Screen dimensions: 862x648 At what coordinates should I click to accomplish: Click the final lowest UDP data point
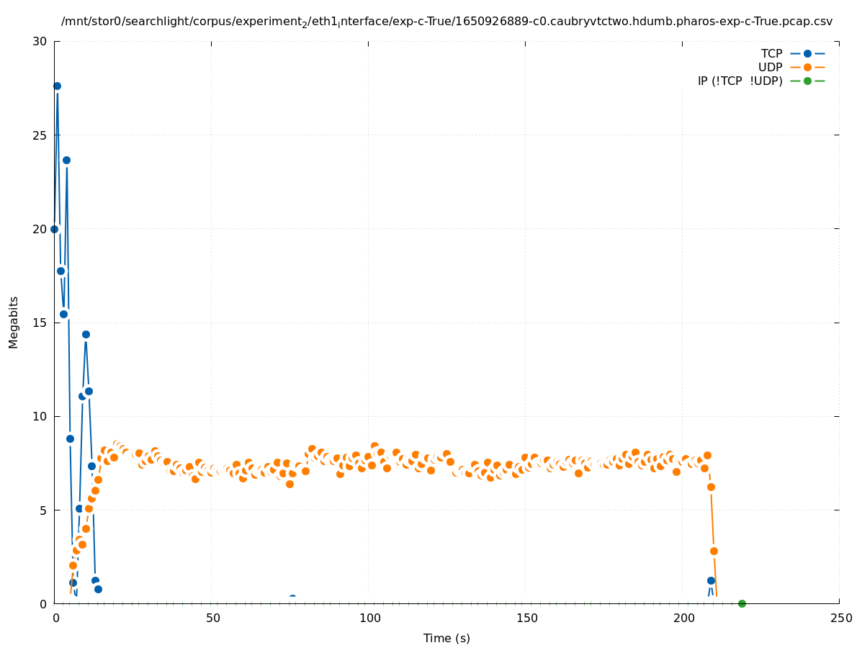(714, 551)
